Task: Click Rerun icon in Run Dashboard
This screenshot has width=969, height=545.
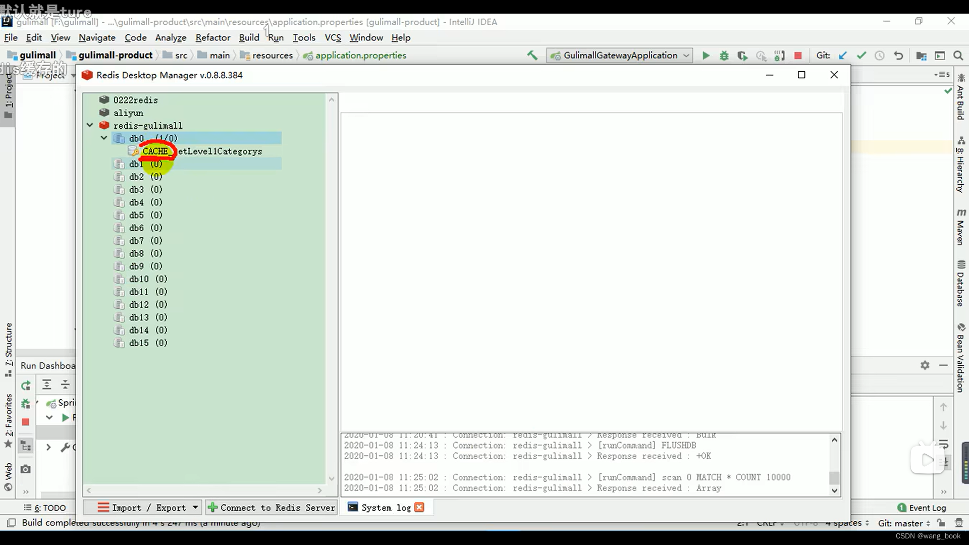Action: (26, 386)
